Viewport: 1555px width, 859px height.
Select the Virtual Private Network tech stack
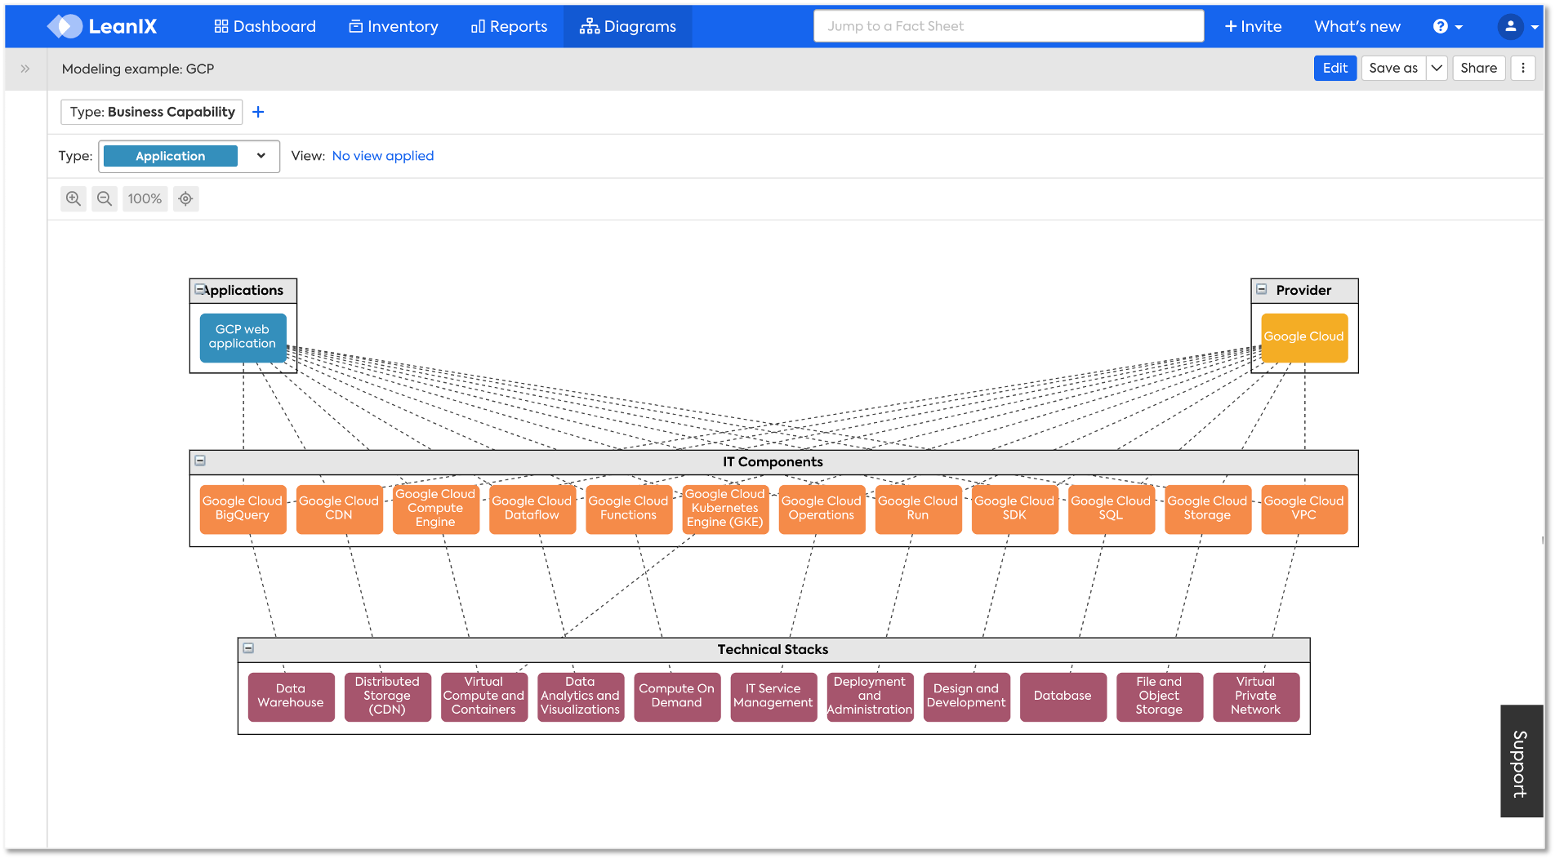[x=1256, y=697]
